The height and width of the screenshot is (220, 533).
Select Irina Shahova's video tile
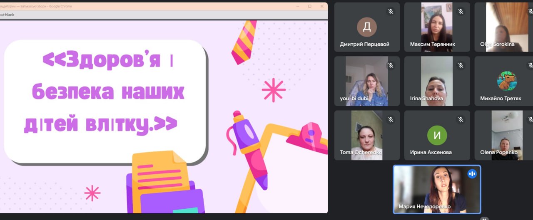[437, 81]
